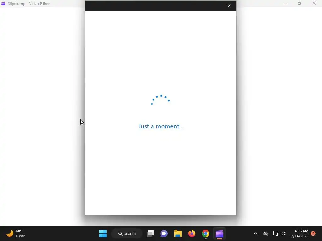The height and width of the screenshot is (241, 322).
Task: Open File Explorer from taskbar
Action: click(x=178, y=233)
